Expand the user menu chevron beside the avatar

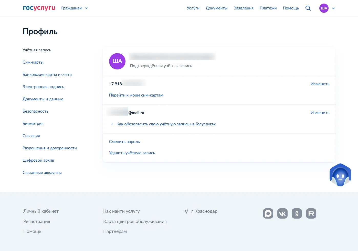(333, 8)
